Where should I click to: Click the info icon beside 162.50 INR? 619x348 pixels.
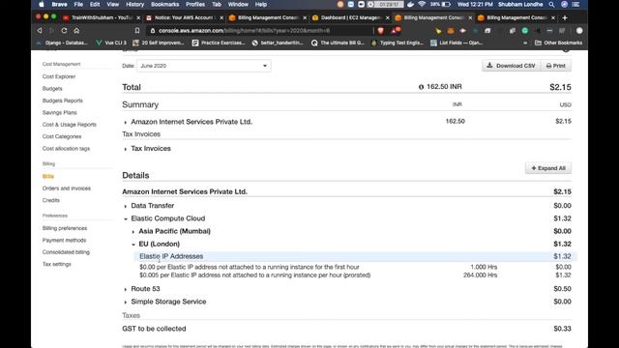pos(421,87)
